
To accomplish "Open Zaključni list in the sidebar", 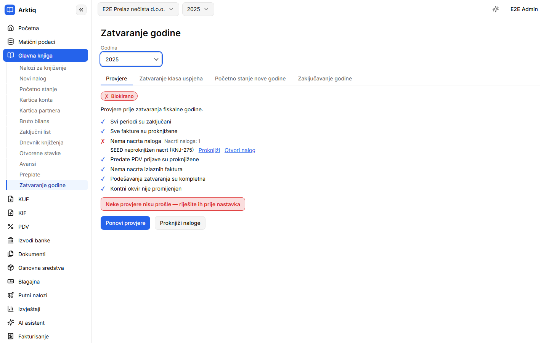I will (48, 132).
